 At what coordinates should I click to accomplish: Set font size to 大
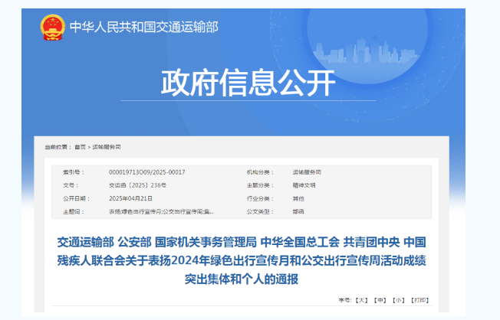[362, 299]
